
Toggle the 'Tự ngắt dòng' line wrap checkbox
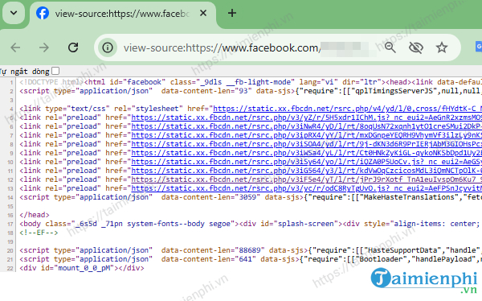point(55,71)
